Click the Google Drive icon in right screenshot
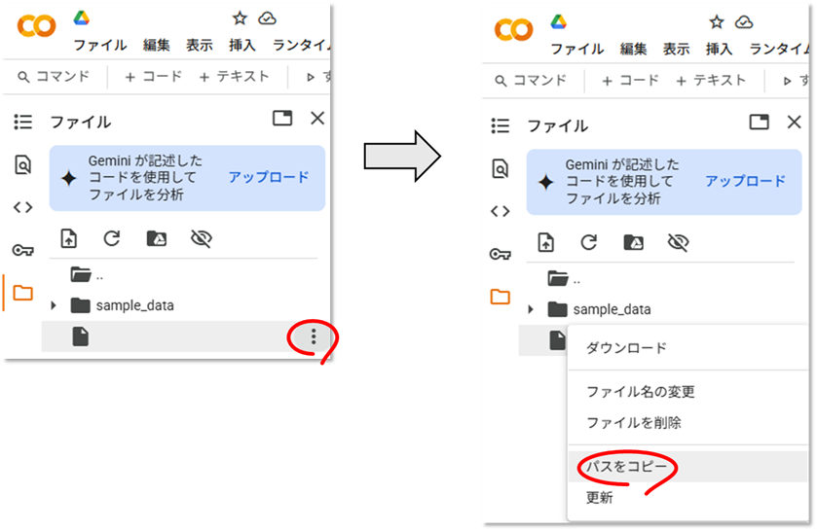The image size is (817, 531). coord(559,21)
